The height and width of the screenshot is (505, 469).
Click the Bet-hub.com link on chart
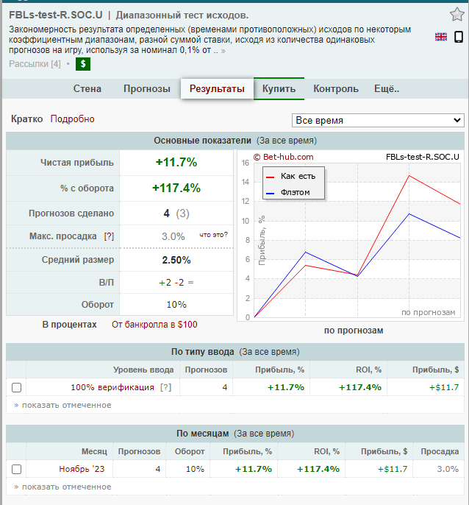click(284, 157)
